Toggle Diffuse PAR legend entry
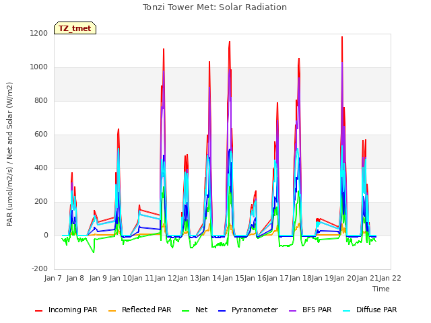Image resolution: width=431 pixels, height=323 pixels. pyautogui.click(x=370, y=310)
